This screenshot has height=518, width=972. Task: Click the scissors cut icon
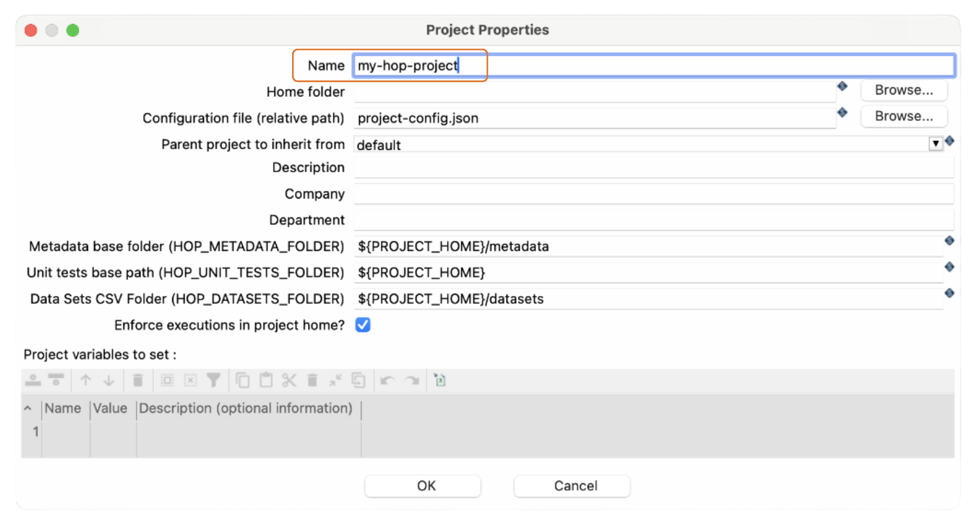pos(289,381)
